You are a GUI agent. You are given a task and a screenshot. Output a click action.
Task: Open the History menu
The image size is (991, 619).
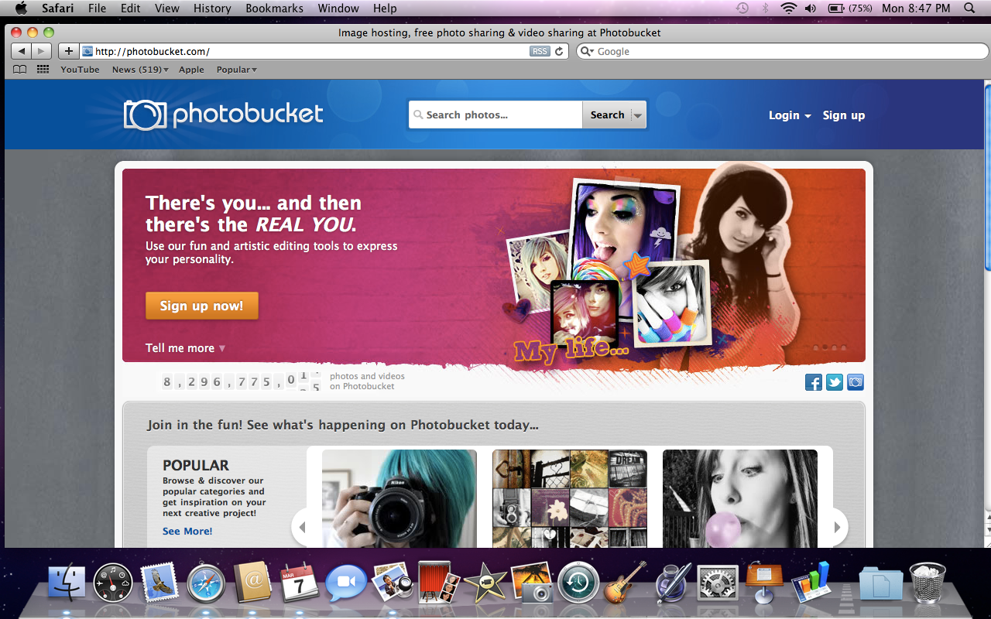pos(212,8)
